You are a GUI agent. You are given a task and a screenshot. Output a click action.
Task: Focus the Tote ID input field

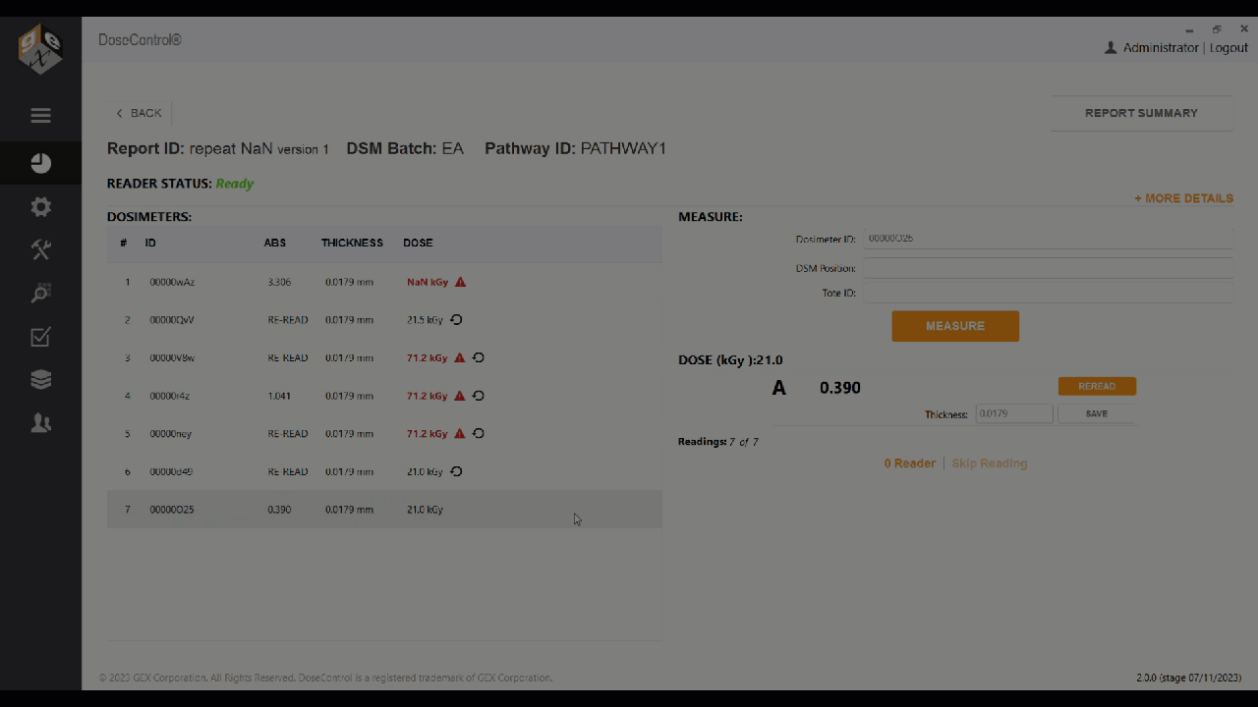pos(1048,293)
